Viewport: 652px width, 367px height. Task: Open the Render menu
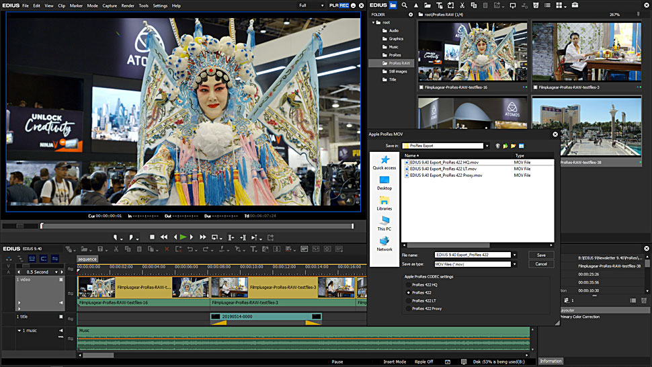127,5
